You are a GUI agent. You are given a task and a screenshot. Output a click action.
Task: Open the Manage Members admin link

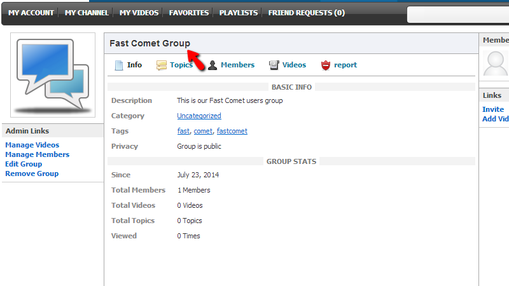[38, 154]
